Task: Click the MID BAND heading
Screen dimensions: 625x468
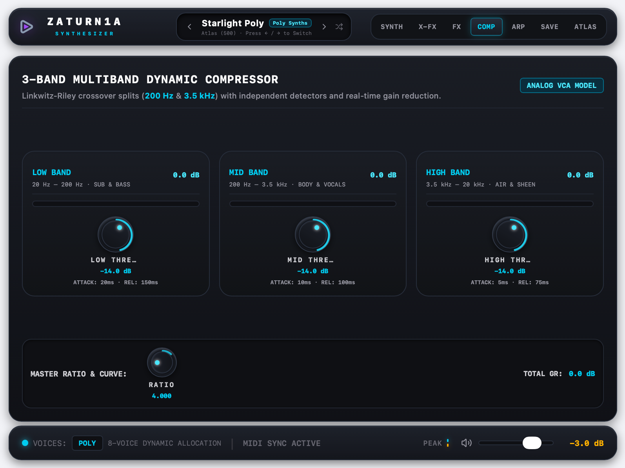Action: (249, 172)
